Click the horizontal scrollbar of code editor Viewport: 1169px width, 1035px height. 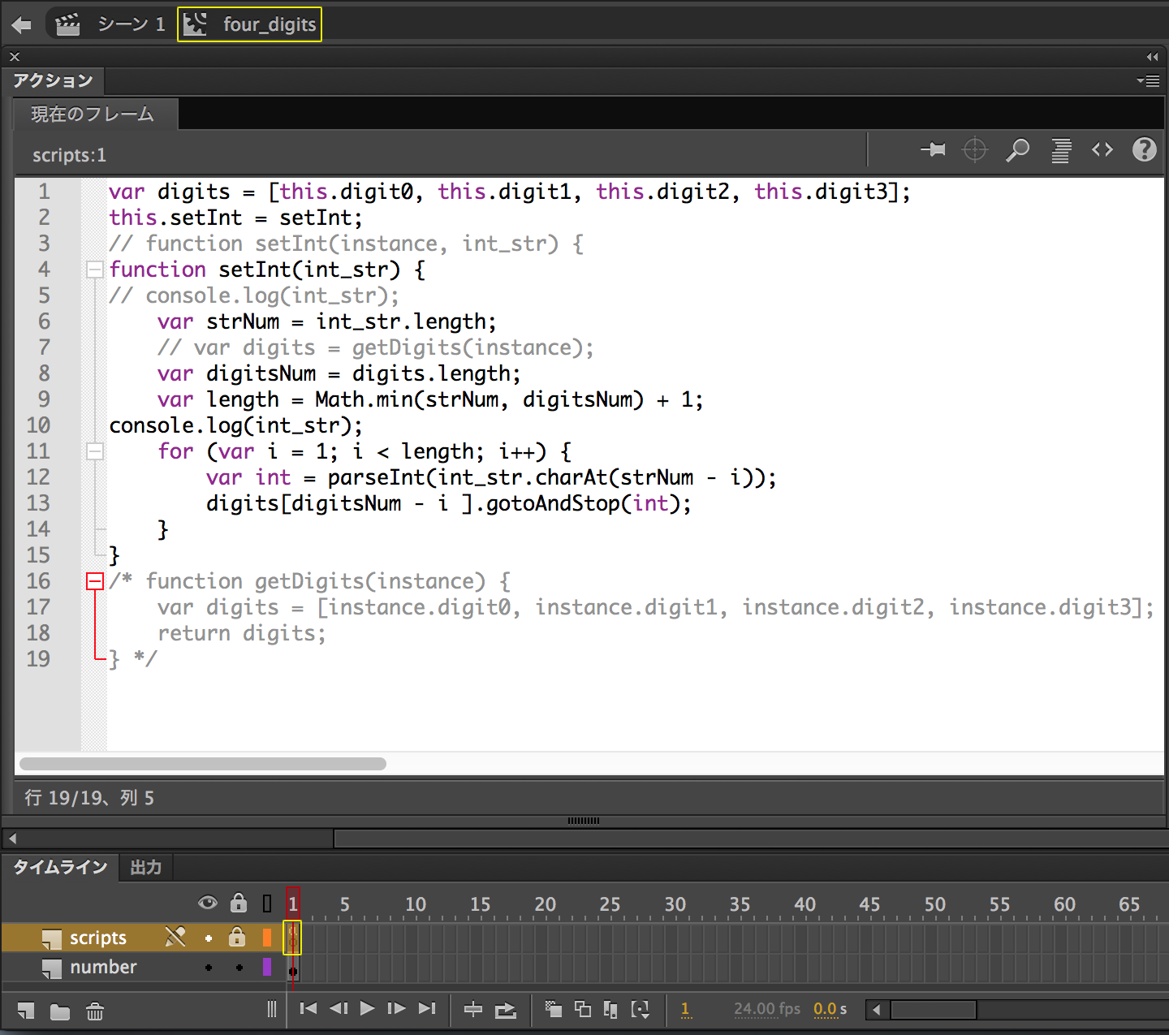point(203,764)
